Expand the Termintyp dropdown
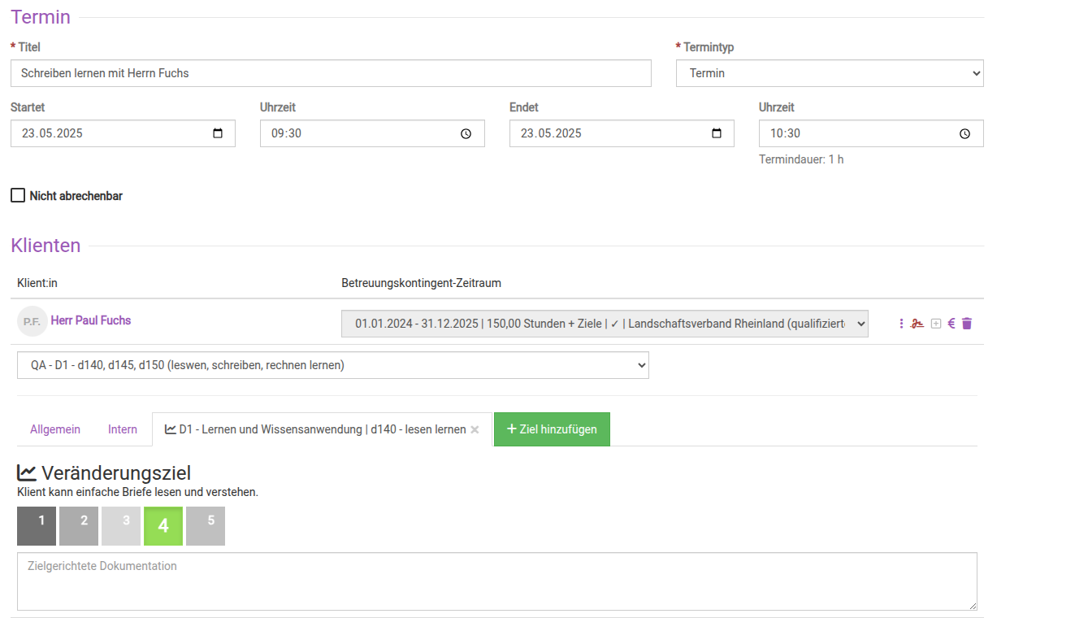 829,73
